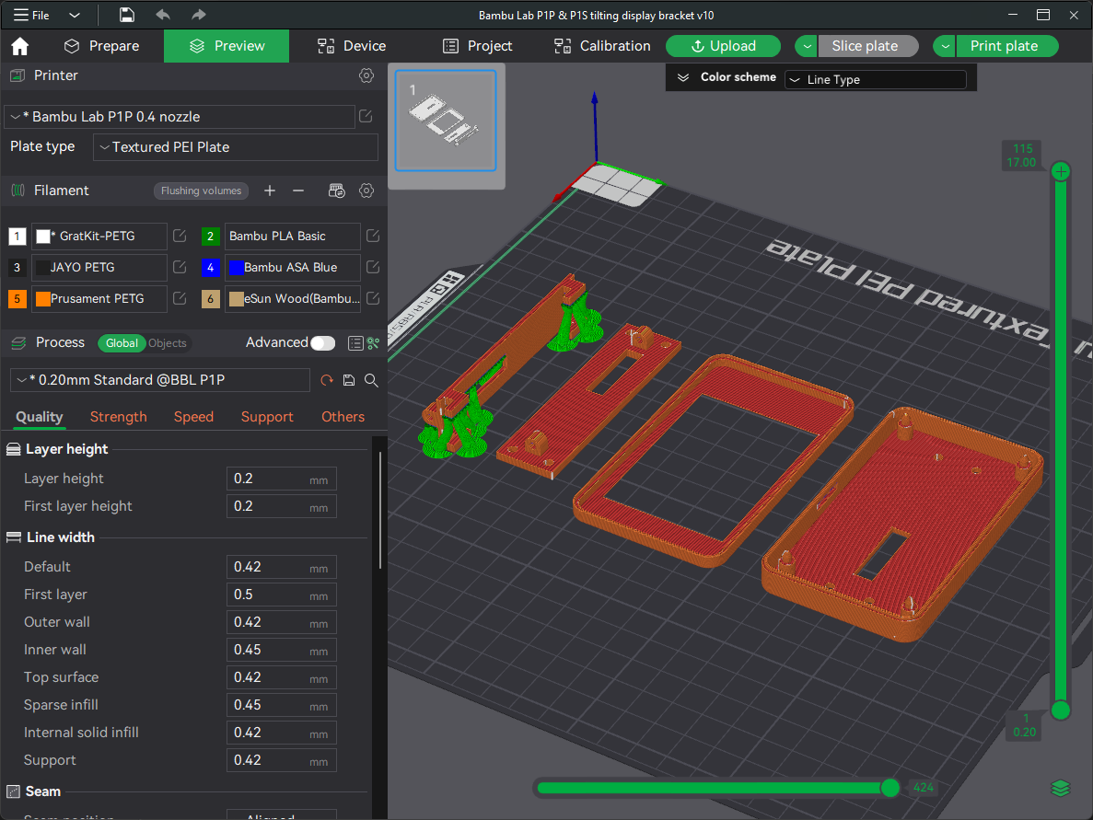Click the Home icon
Viewport: 1093px width, 820px height.
[19, 46]
